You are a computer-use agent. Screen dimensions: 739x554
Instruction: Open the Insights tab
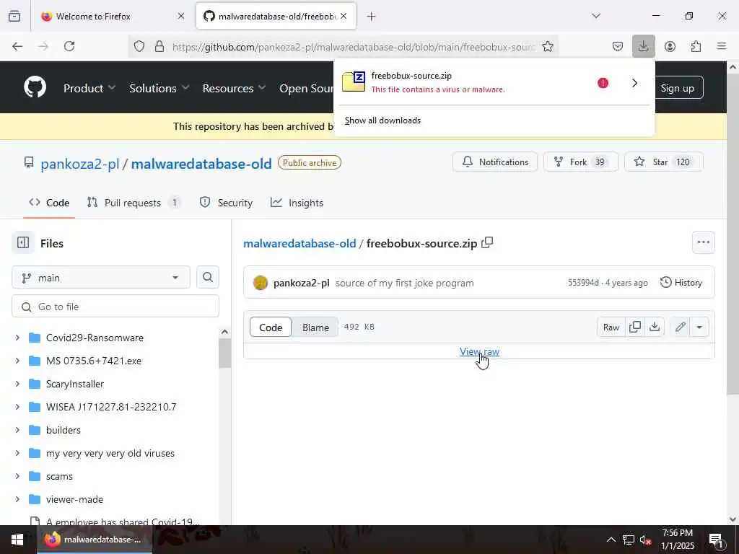coord(297,203)
